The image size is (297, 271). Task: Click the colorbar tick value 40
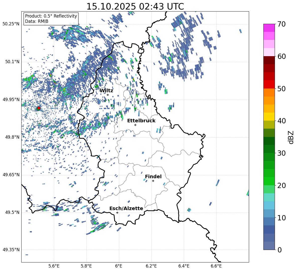281,121
